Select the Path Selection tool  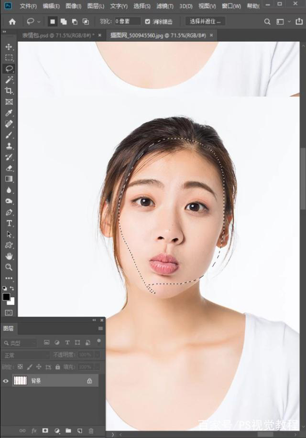click(9, 234)
